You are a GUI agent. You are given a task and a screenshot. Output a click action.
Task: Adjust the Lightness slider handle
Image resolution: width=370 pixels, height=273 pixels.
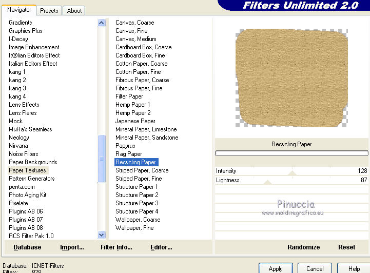click(267, 182)
